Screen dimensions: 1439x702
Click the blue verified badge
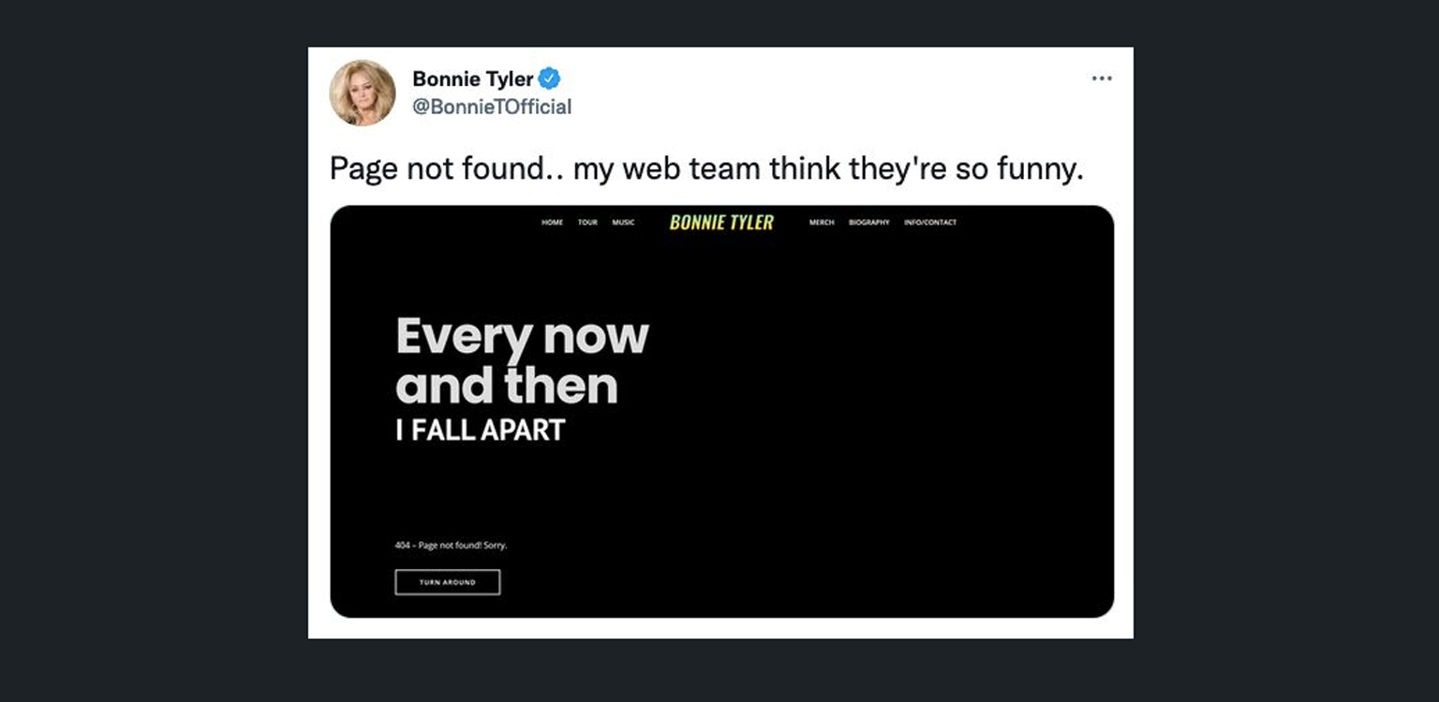coord(550,79)
